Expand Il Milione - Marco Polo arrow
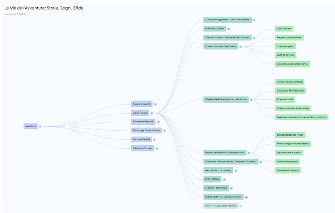The width and height of the screenshot is (335, 213). point(231,188)
